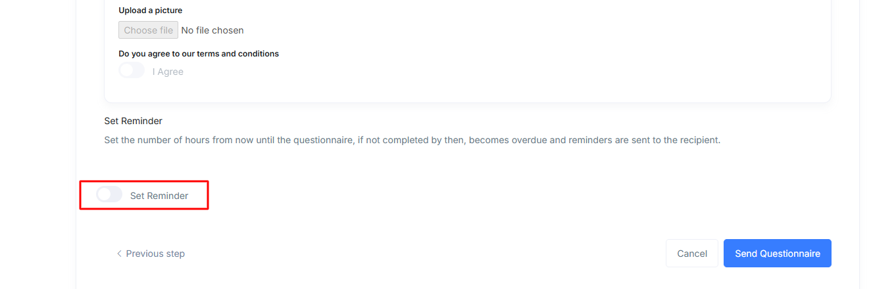This screenshot has height=289, width=871.
Task: Toggle the Set Reminder switch on
Action: tap(109, 195)
